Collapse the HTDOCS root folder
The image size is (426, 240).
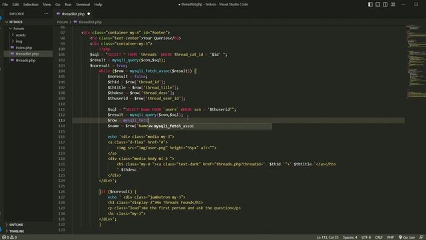(x=7, y=22)
